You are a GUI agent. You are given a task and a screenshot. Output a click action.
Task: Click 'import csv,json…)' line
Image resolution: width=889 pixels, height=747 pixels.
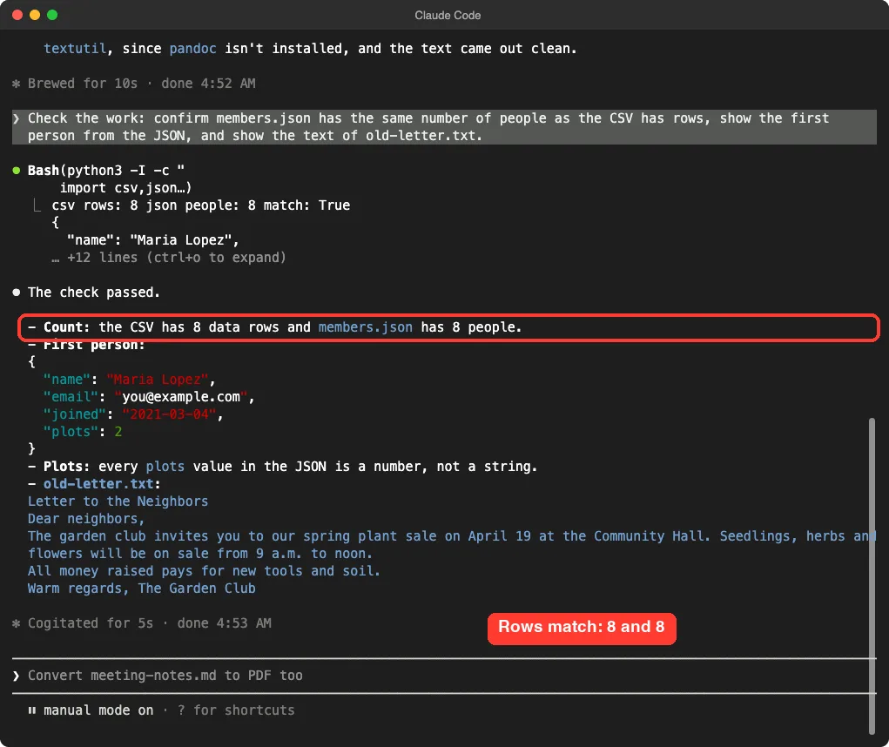click(x=126, y=187)
